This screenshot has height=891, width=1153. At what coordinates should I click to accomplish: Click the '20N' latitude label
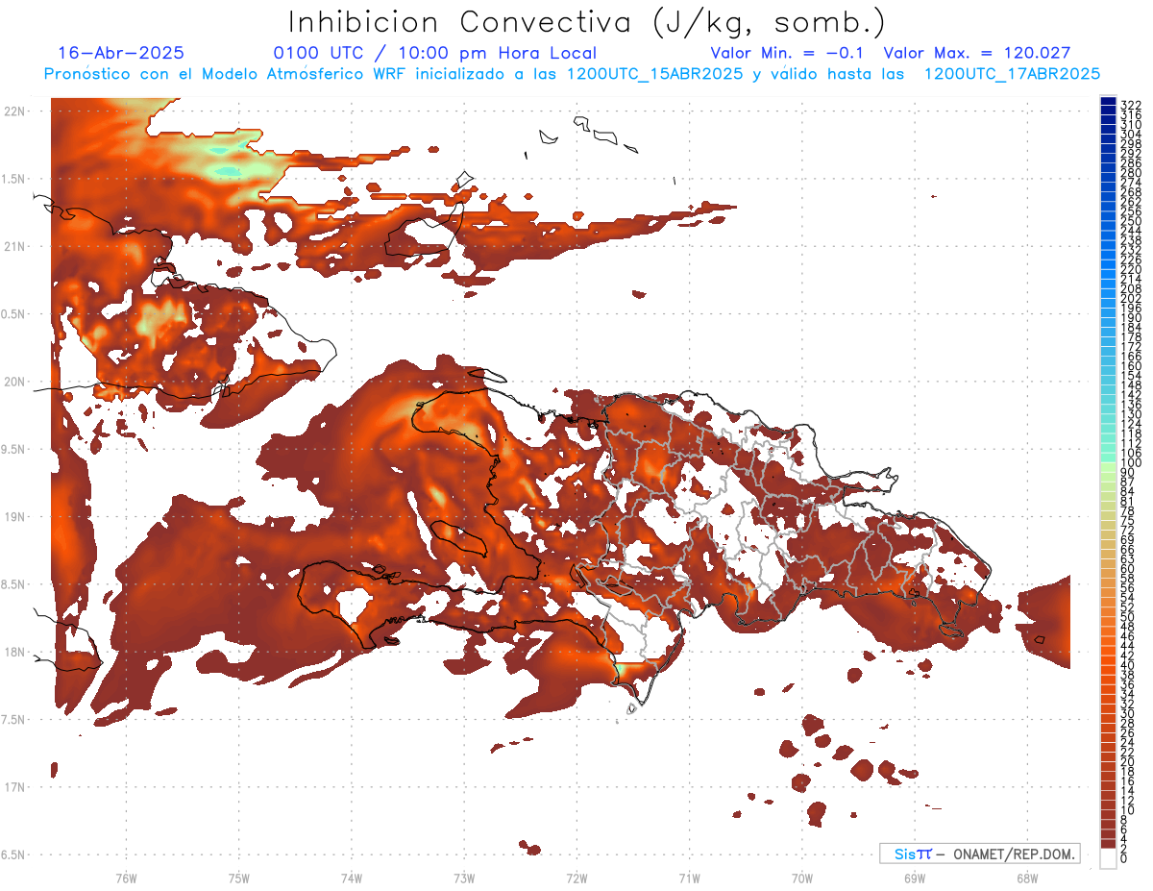[15, 382]
